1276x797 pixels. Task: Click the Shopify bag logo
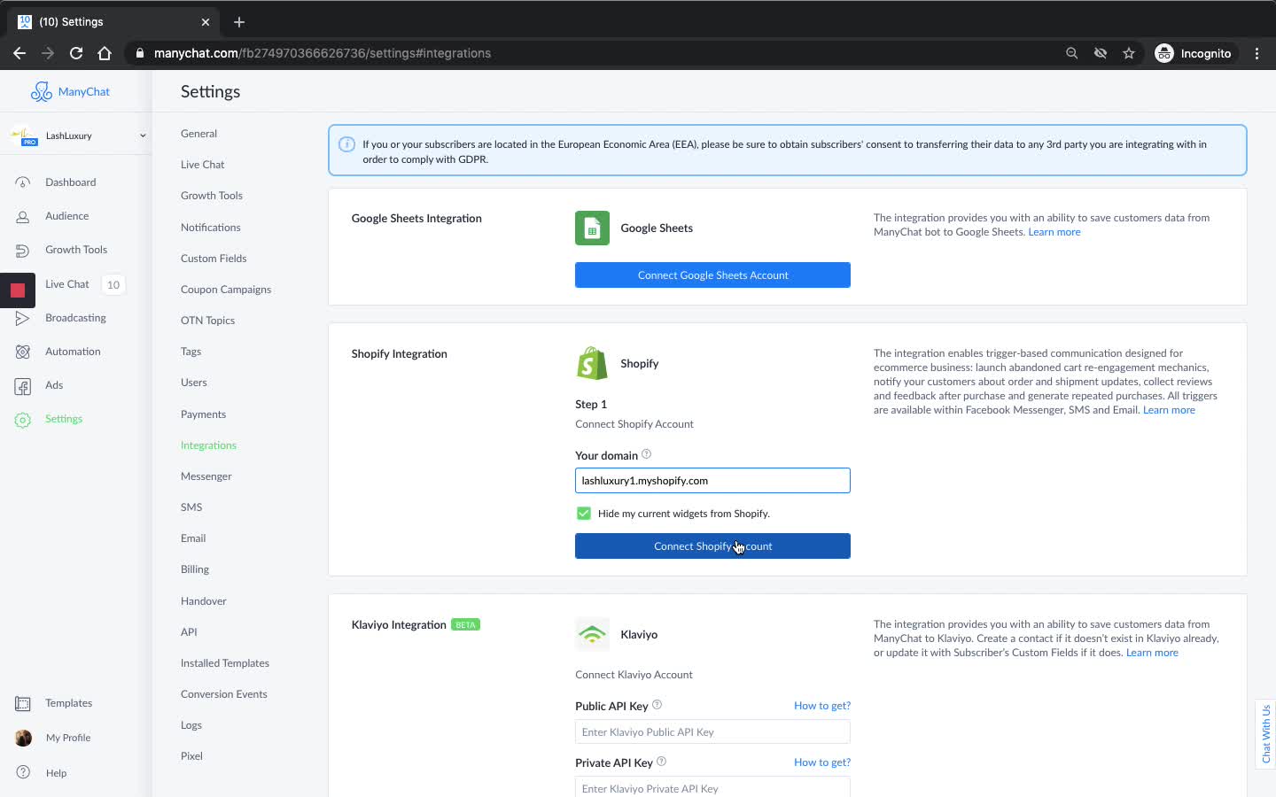pyautogui.click(x=592, y=363)
